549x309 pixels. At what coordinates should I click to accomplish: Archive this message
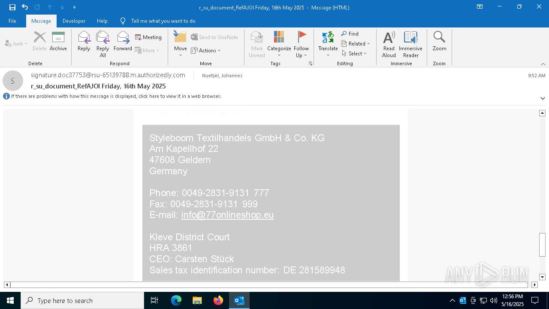[x=58, y=42]
